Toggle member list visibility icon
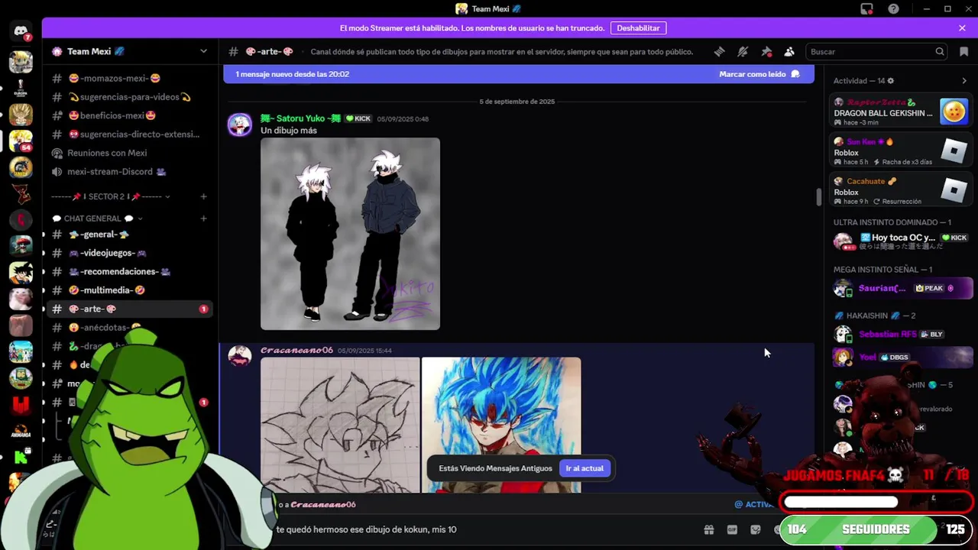This screenshot has width=978, height=550. coord(789,51)
